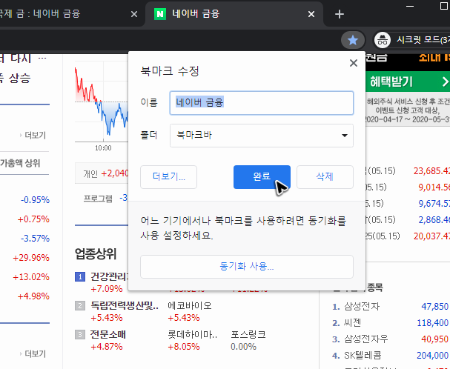The width and height of the screenshot is (450, 369).
Task: Minimize the browser window
Action: 410,6
